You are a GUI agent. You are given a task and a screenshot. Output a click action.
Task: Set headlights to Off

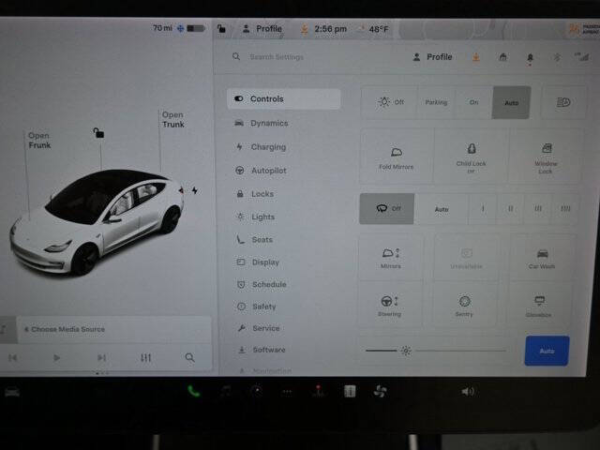click(x=390, y=102)
